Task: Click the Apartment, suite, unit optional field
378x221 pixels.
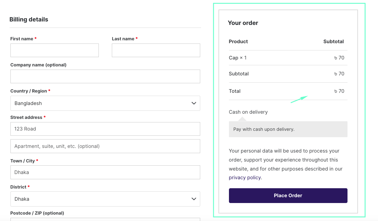Action: tap(105, 146)
